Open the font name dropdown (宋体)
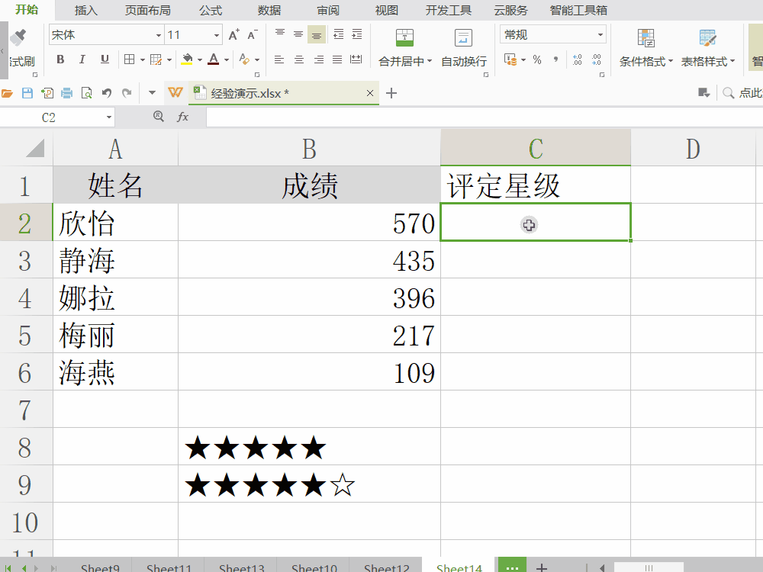The height and width of the screenshot is (572, 763). tap(159, 35)
